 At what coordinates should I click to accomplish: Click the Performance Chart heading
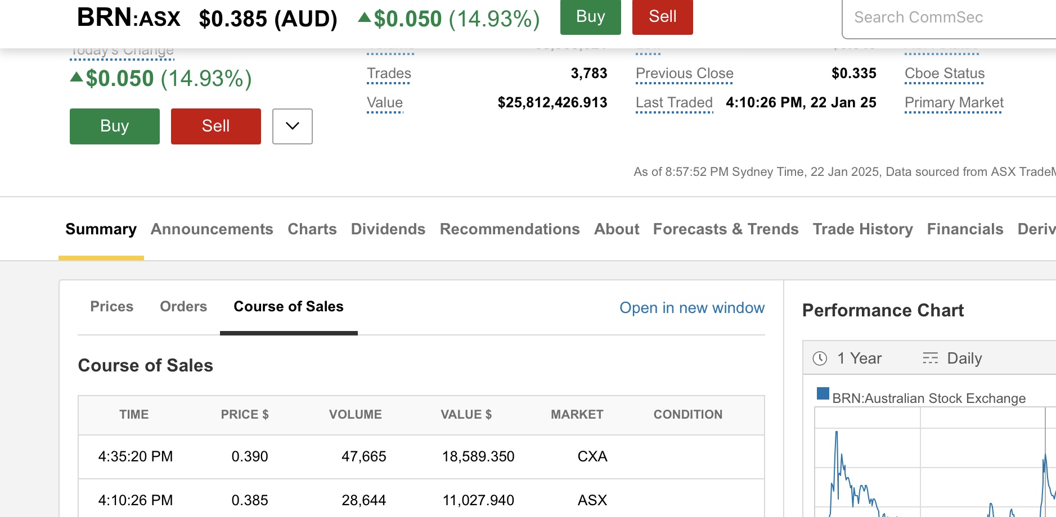(x=883, y=310)
